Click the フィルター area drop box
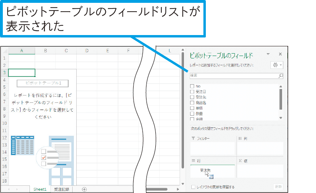The image size is (316, 193). click(213, 148)
